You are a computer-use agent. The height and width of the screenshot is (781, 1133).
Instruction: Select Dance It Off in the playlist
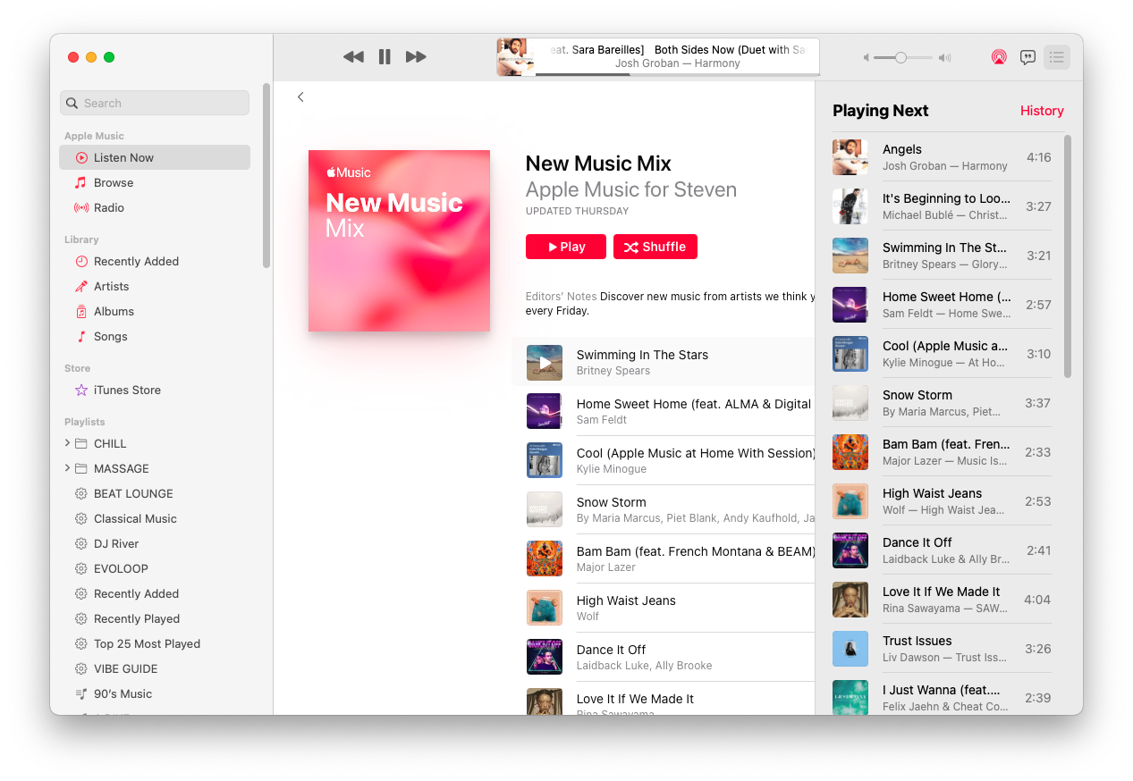point(664,657)
